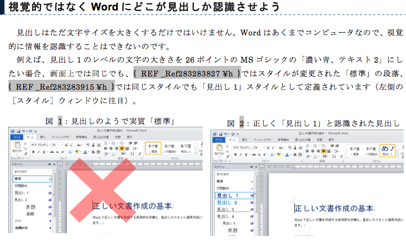Choose 見出し 4 in Figure 2 Styles pane
Viewport: 406px width, 247px height.
pyautogui.click(x=234, y=217)
